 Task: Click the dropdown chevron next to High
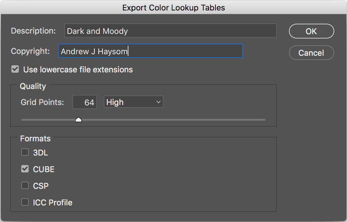coord(159,102)
